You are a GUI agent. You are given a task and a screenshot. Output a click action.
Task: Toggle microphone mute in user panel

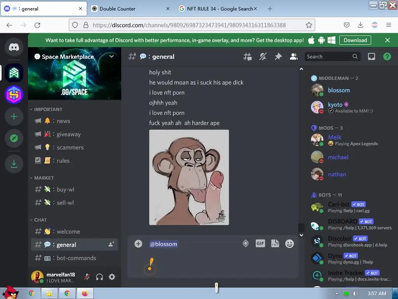pos(87,277)
